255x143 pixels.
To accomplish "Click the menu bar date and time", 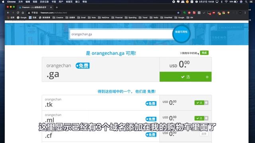I will tap(206, 2).
